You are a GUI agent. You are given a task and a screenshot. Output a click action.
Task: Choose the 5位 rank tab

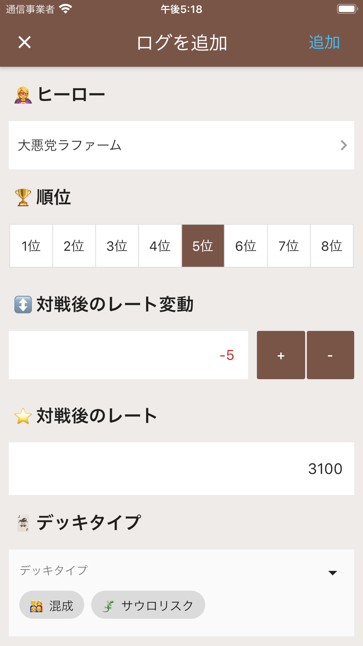coord(203,246)
